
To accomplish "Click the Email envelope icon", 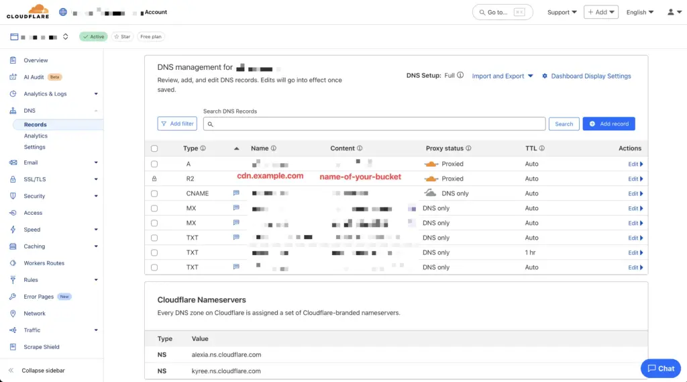I will click(x=13, y=162).
